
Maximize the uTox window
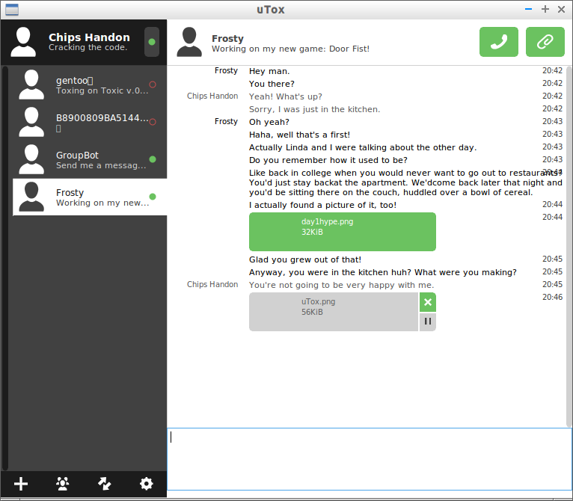545,9
